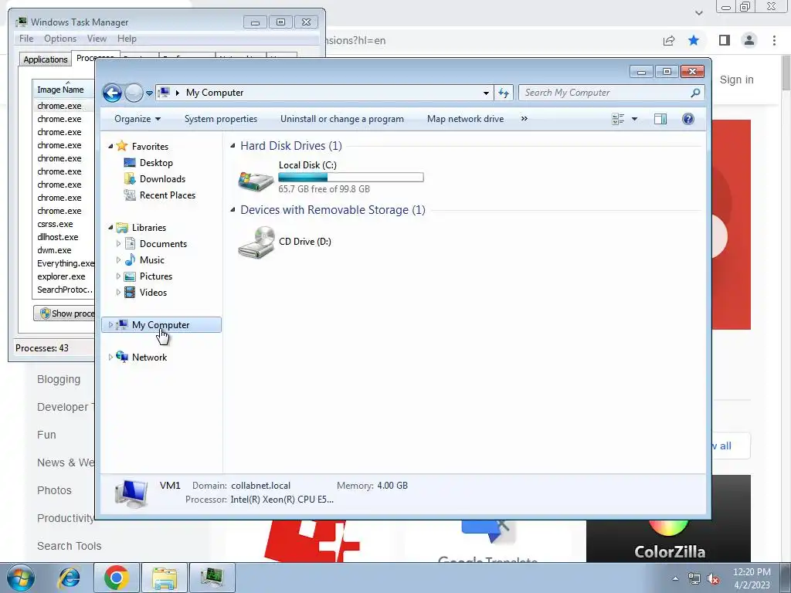The width and height of the screenshot is (791, 593).
Task: Click Blogging category in Chrome page
Action: point(59,379)
